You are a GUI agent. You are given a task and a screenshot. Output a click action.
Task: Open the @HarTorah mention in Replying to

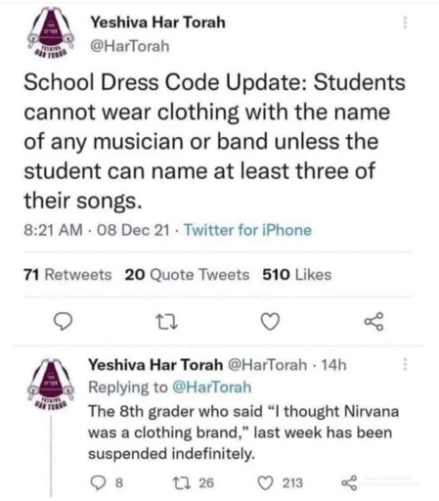[211, 387]
